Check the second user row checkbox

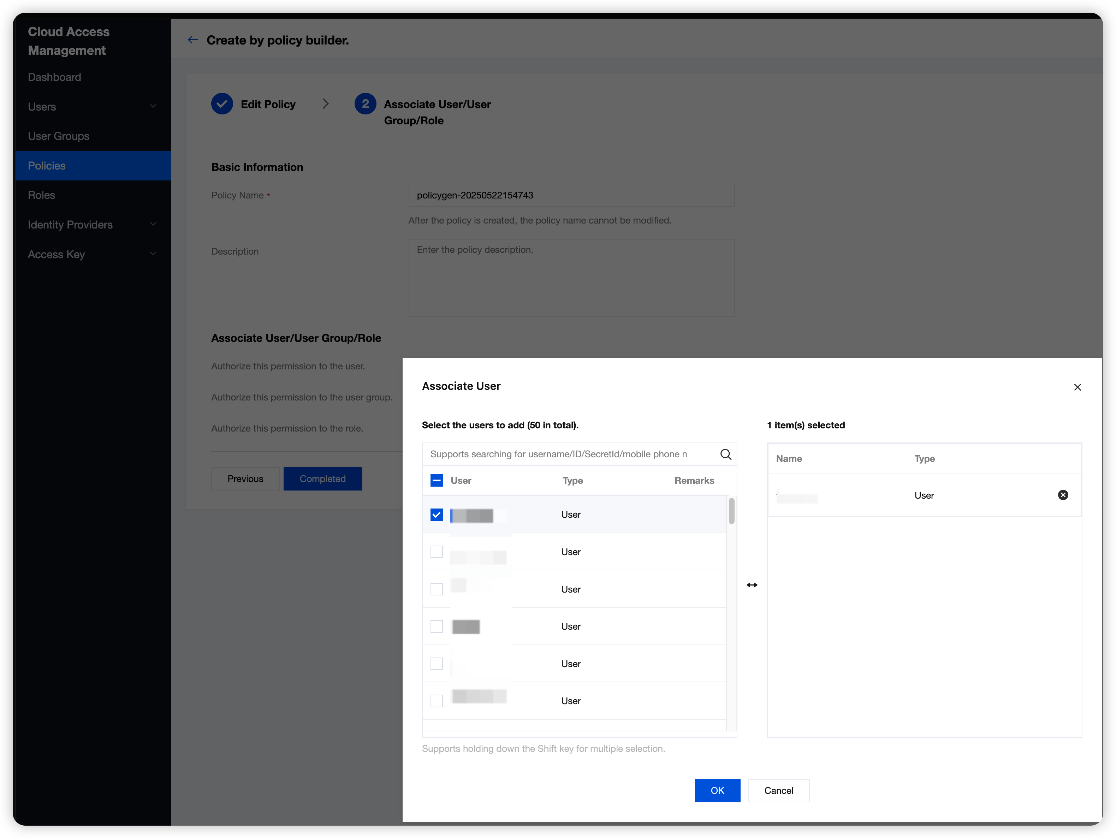pos(437,552)
